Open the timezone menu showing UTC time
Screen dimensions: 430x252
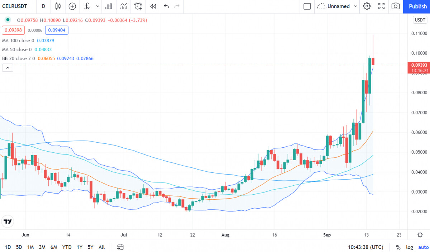tap(365, 247)
